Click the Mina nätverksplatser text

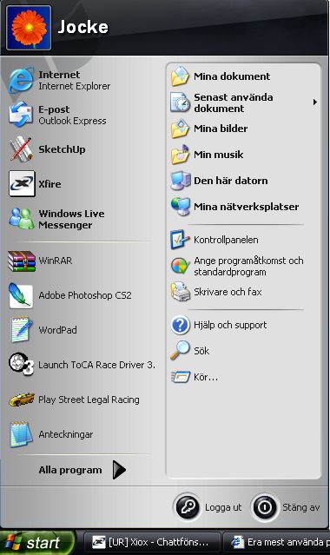246,207
